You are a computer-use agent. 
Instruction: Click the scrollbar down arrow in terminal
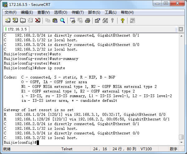pyautogui.click(x=181, y=142)
